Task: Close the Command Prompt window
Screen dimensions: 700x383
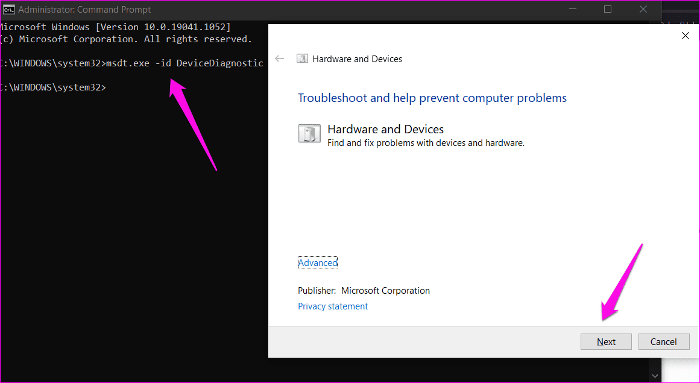Action: (643, 10)
